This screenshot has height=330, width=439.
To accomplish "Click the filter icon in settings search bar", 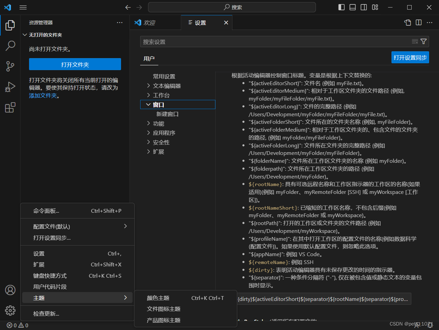I will pos(424,41).
